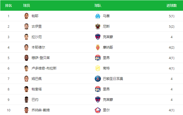Viewport: 183px width, 115px height.
Task: Click the Monaco club crest
Action: coord(98,47)
